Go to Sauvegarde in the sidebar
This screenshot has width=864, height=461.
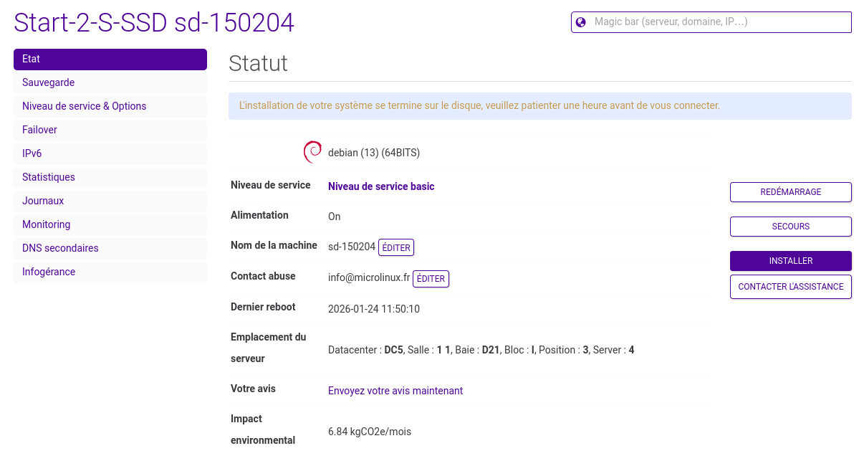pyautogui.click(x=110, y=83)
